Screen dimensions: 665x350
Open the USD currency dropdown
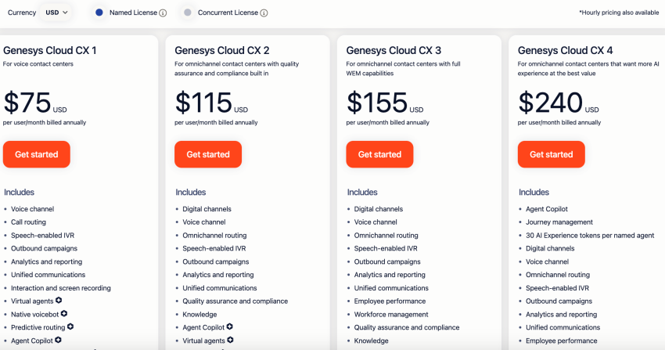pos(56,13)
